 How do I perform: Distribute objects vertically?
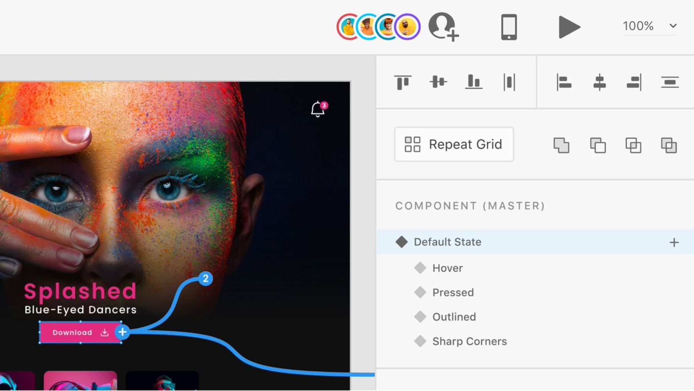670,82
